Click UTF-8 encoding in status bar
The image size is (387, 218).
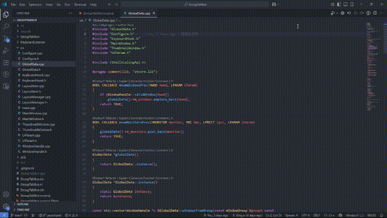(305, 216)
